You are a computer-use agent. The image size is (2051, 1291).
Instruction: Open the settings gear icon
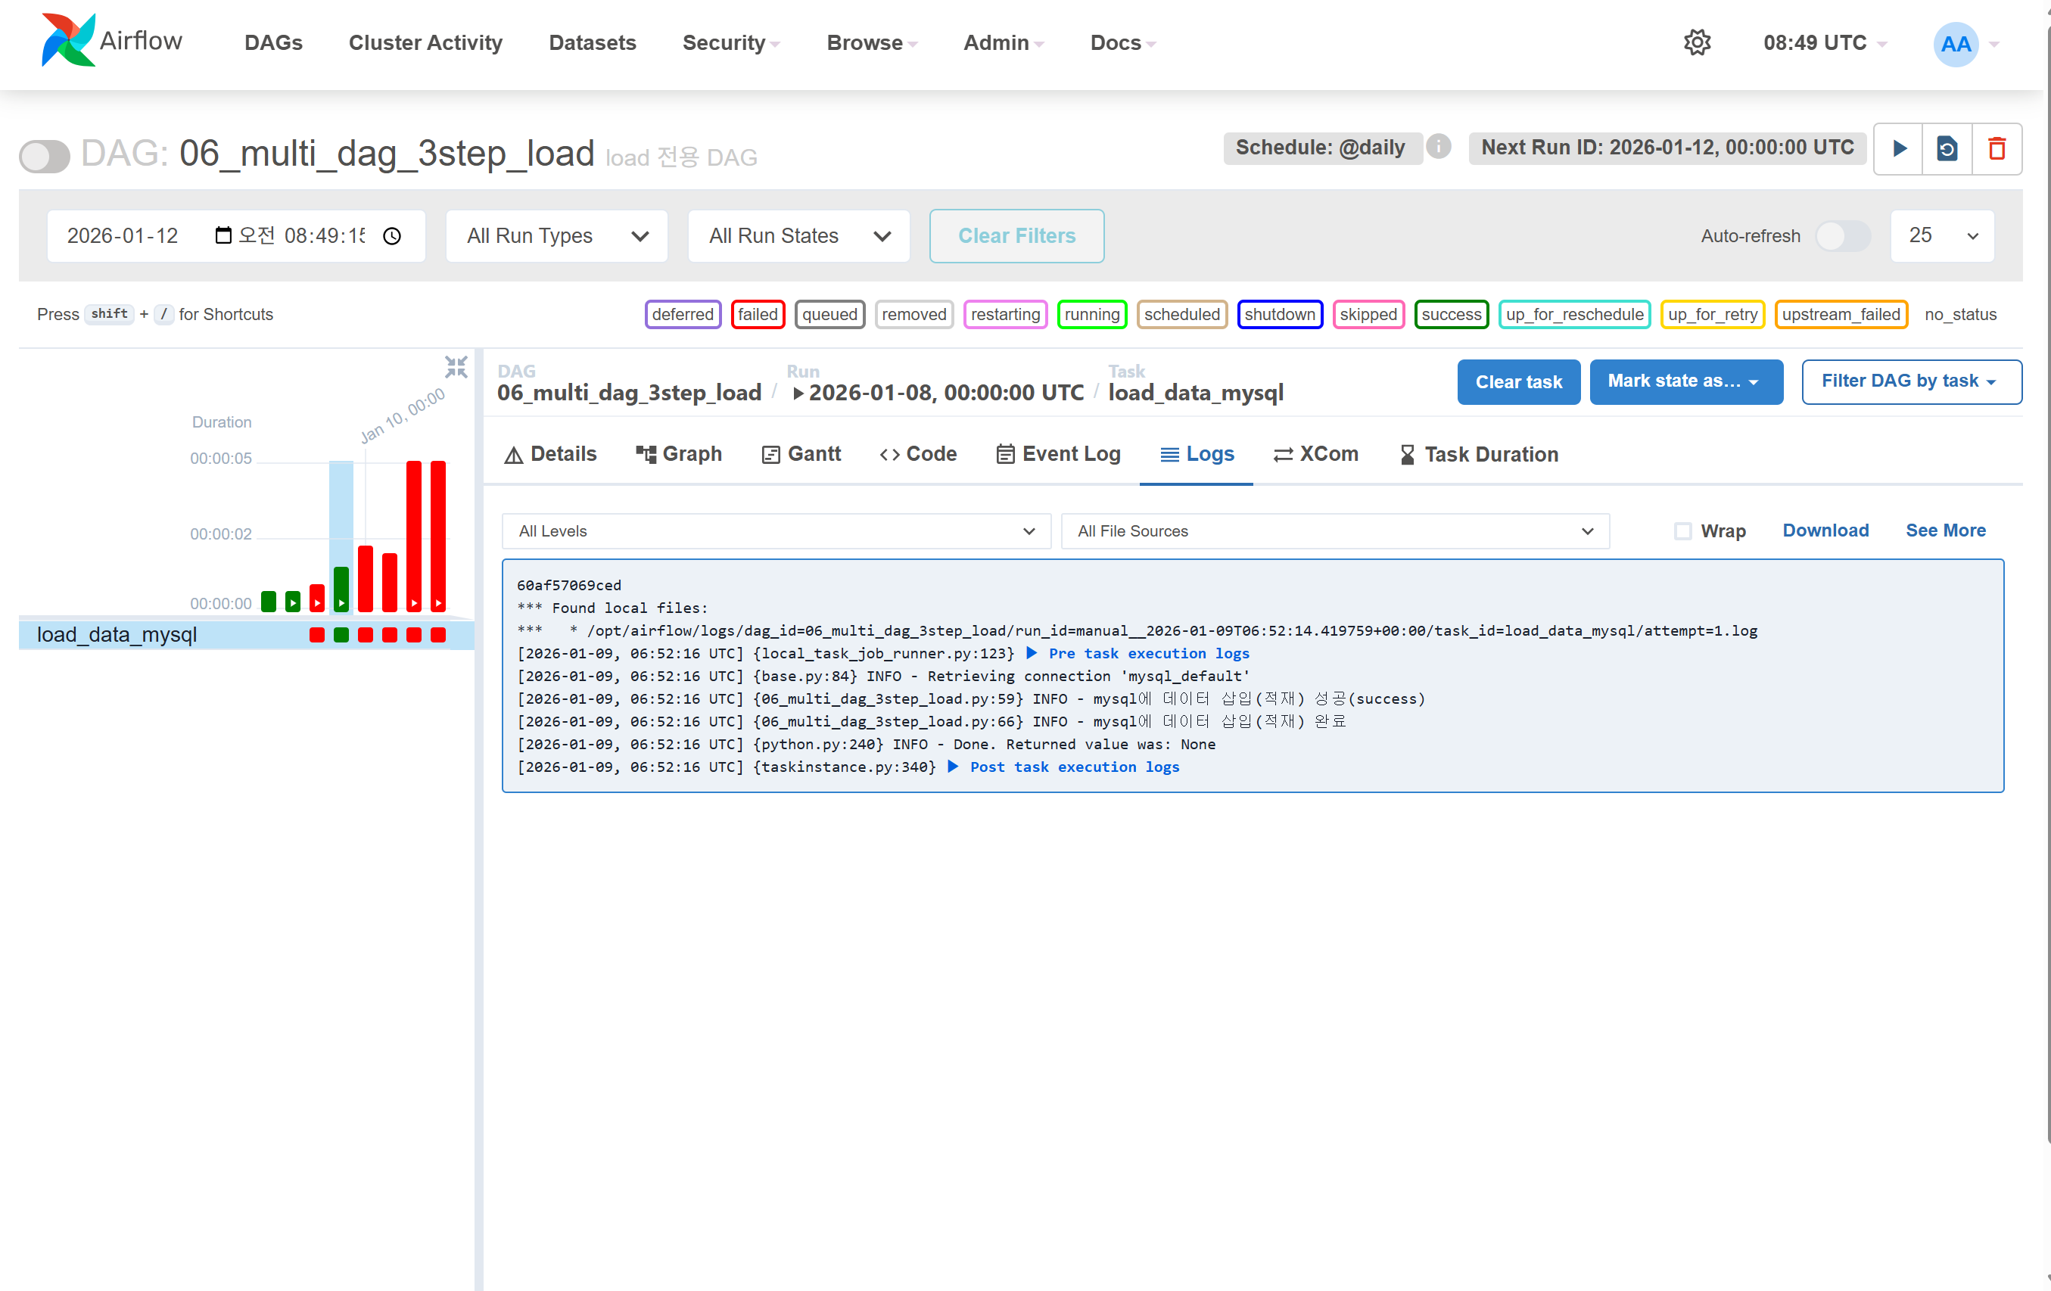1697,42
